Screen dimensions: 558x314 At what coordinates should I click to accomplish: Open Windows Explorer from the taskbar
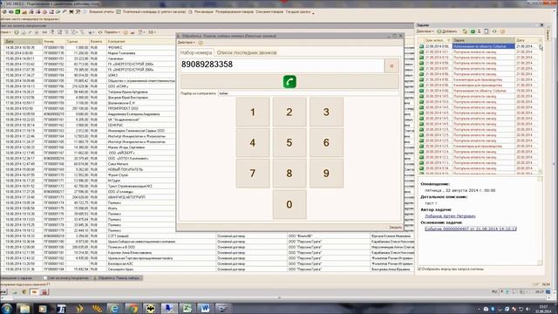point(24,308)
